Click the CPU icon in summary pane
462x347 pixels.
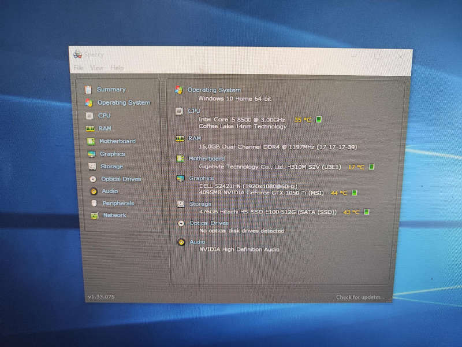pyautogui.click(x=179, y=111)
